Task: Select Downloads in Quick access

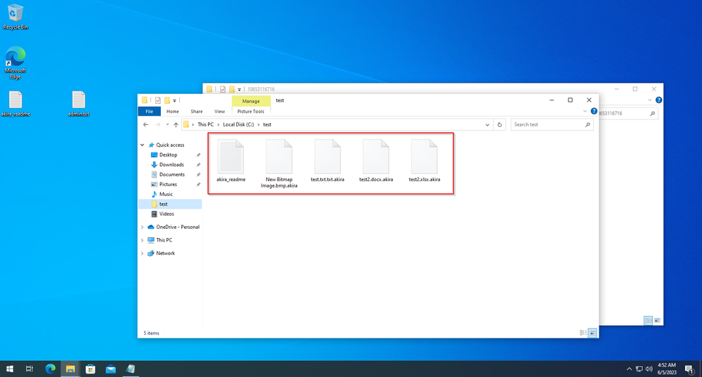Action: tap(171, 164)
